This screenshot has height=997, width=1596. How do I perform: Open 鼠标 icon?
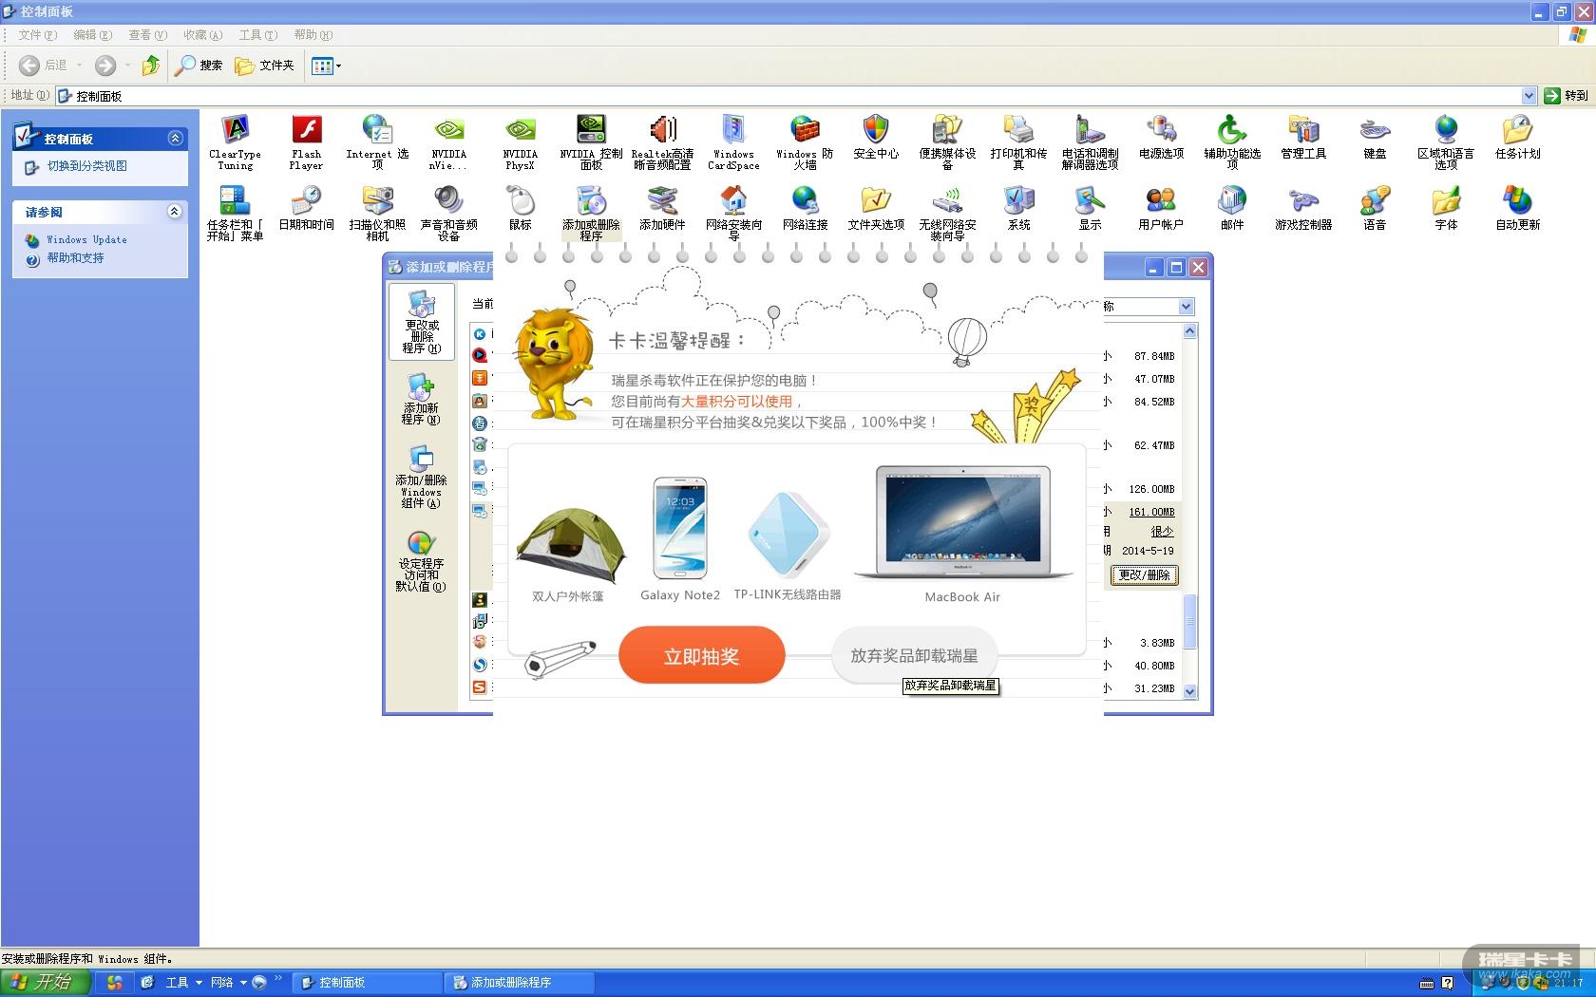pos(520,208)
